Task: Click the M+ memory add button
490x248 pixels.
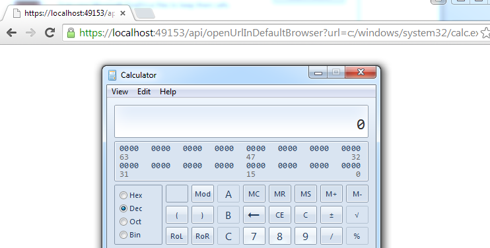Action: (x=332, y=194)
